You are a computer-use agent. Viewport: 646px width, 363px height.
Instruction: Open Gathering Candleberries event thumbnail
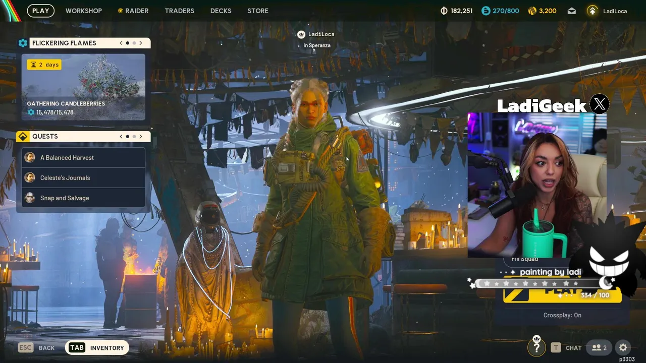click(x=83, y=87)
